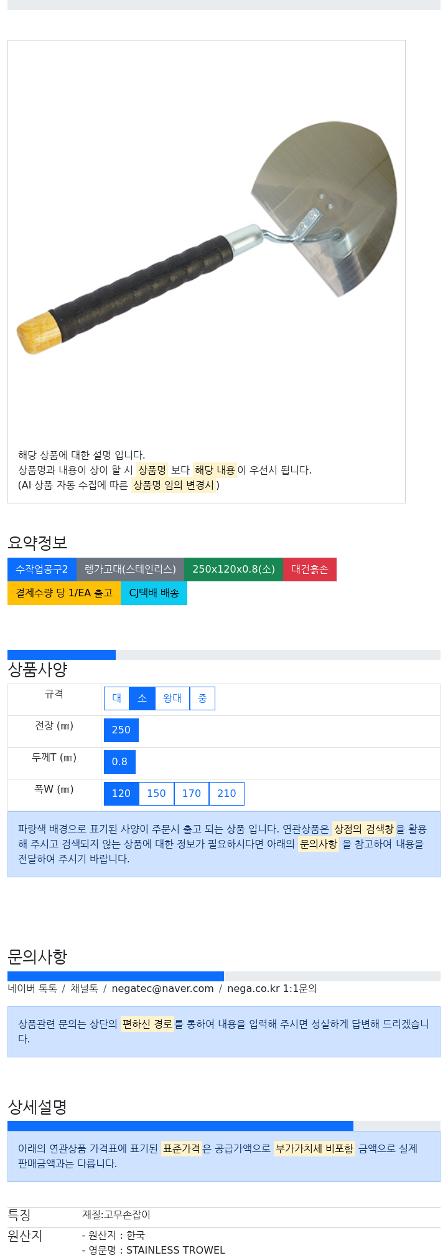This screenshot has height=1258, width=448.
Task: Pick the 120 width option
Action: click(x=121, y=794)
